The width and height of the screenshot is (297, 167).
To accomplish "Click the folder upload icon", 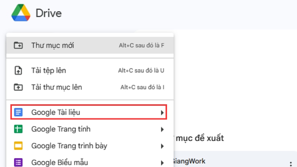I will [x=18, y=87].
